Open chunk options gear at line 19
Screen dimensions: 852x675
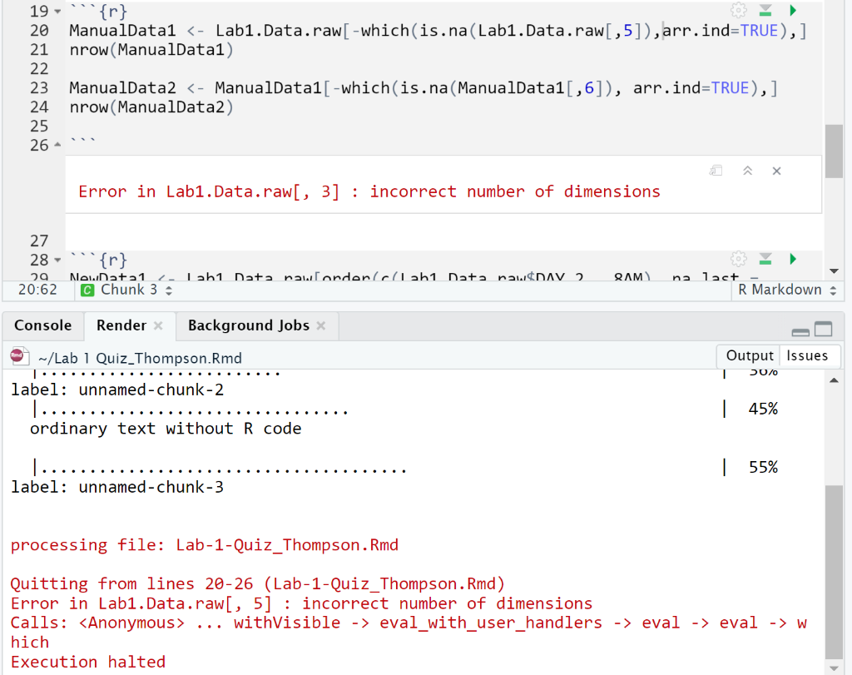pos(738,10)
